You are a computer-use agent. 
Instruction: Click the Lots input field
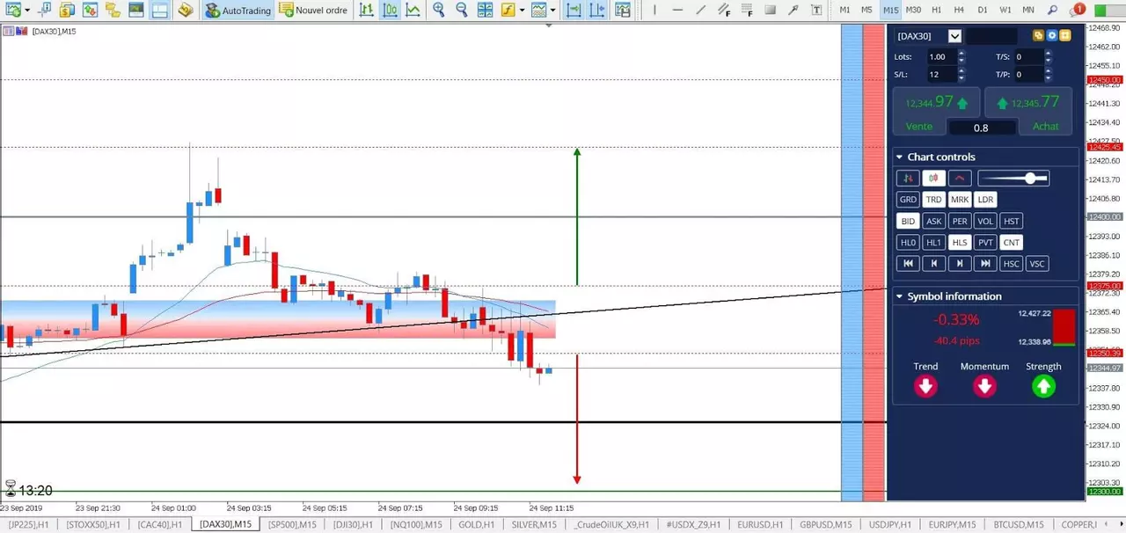click(x=941, y=57)
